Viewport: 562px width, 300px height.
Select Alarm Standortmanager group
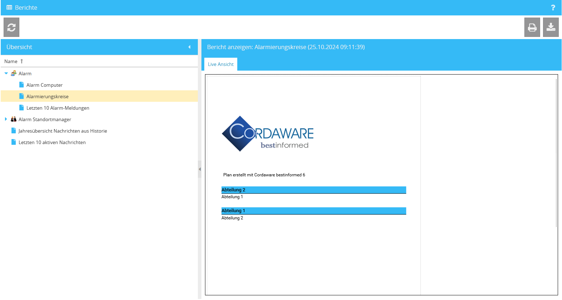[45, 119]
